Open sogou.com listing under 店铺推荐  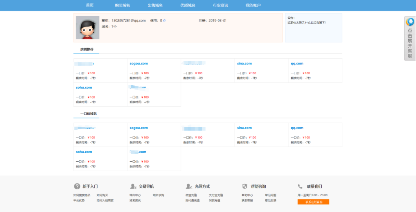(x=139, y=64)
